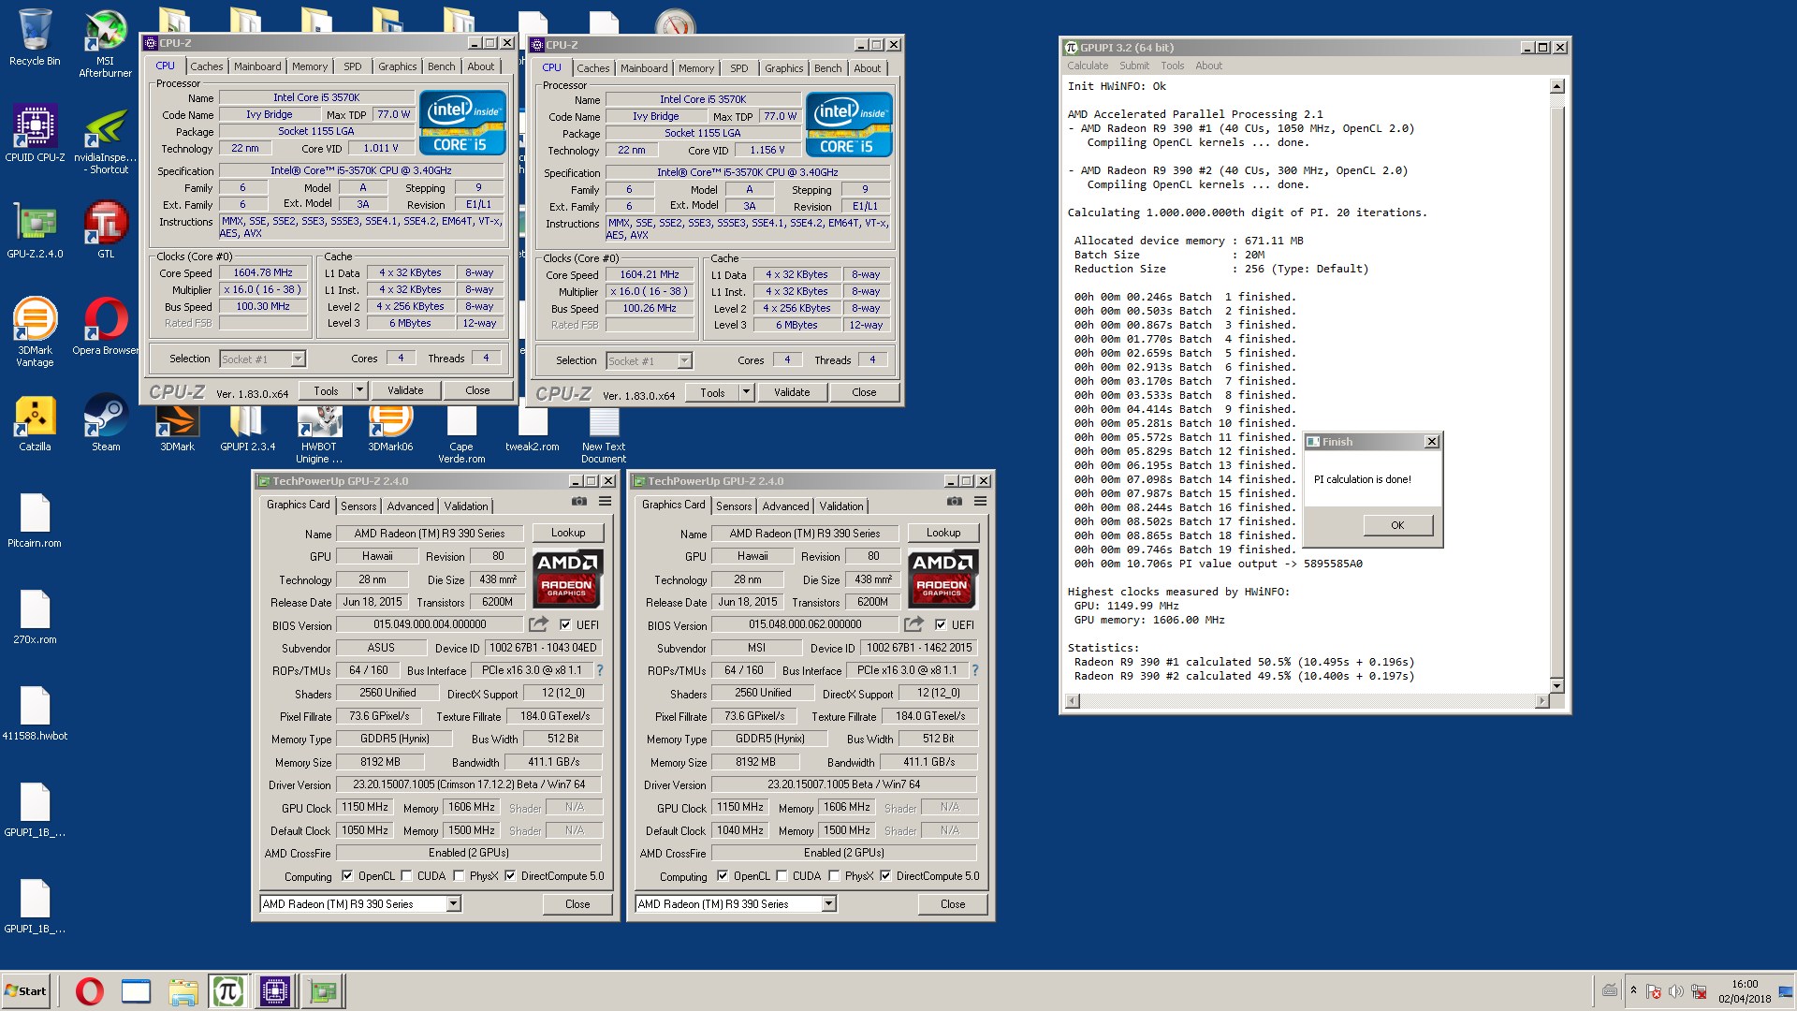The image size is (1797, 1011).
Task: Open Catzilla desktop icon
Action: (x=35, y=423)
